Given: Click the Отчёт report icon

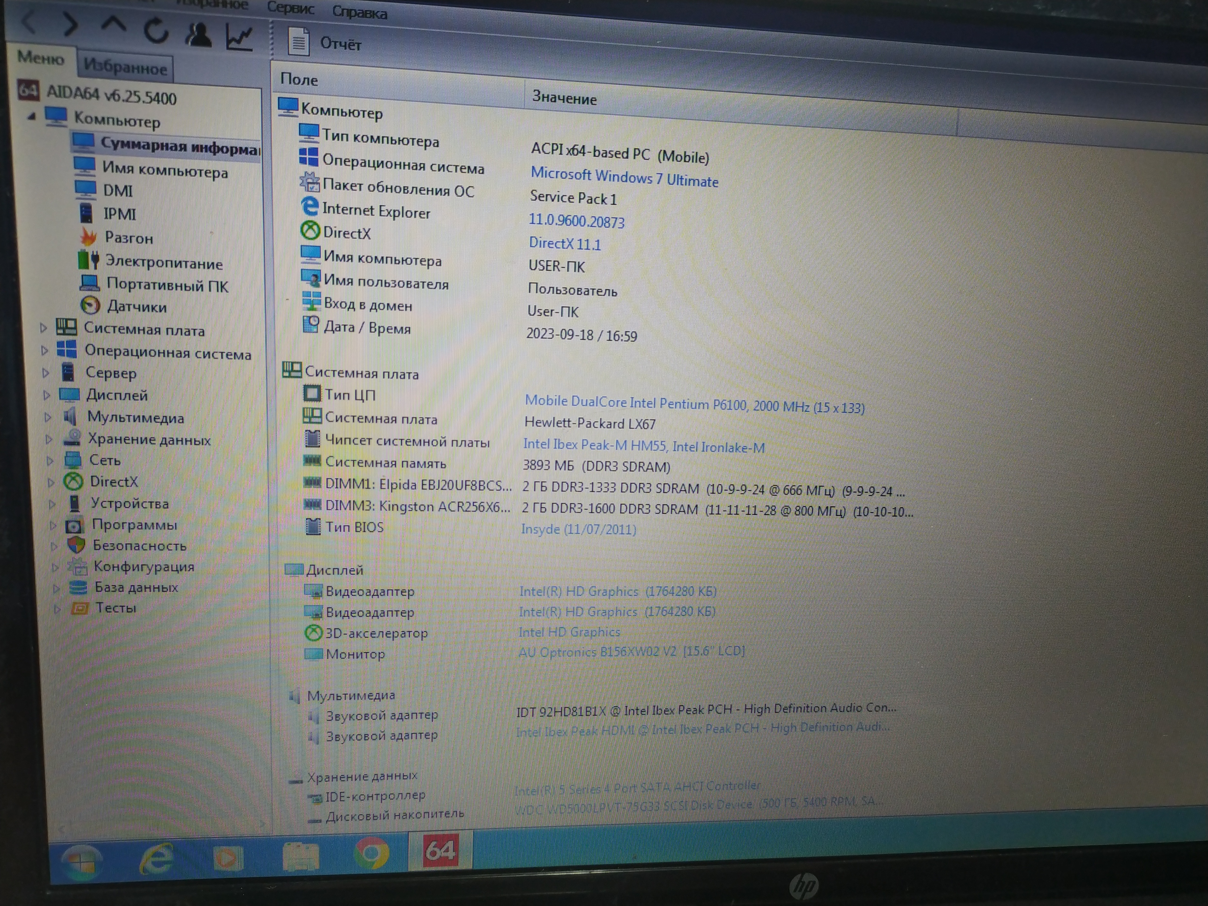Looking at the screenshot, I should [298, 41].
